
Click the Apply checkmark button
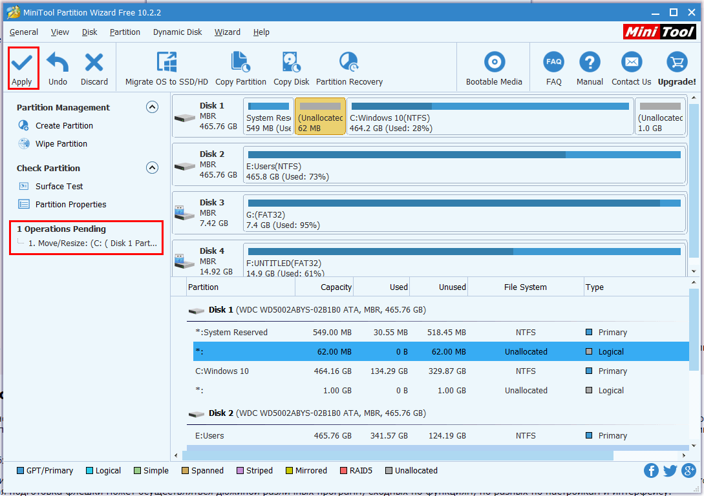coord(22,68)
